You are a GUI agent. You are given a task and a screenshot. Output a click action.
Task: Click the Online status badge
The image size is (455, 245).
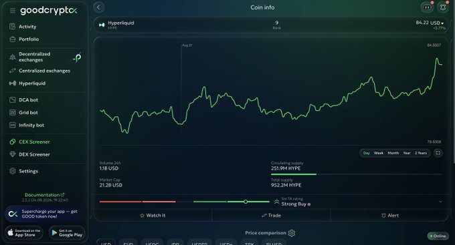(x=438, y=236)
